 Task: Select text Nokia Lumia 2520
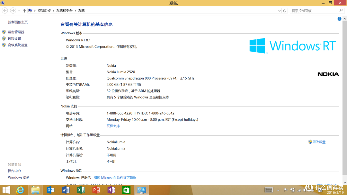(x=121, y=72)
